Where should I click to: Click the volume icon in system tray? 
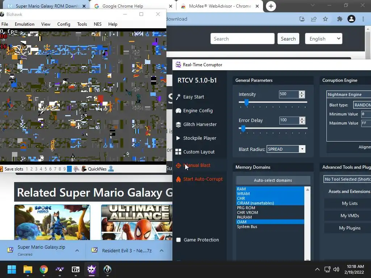click(x=336, y=269)
